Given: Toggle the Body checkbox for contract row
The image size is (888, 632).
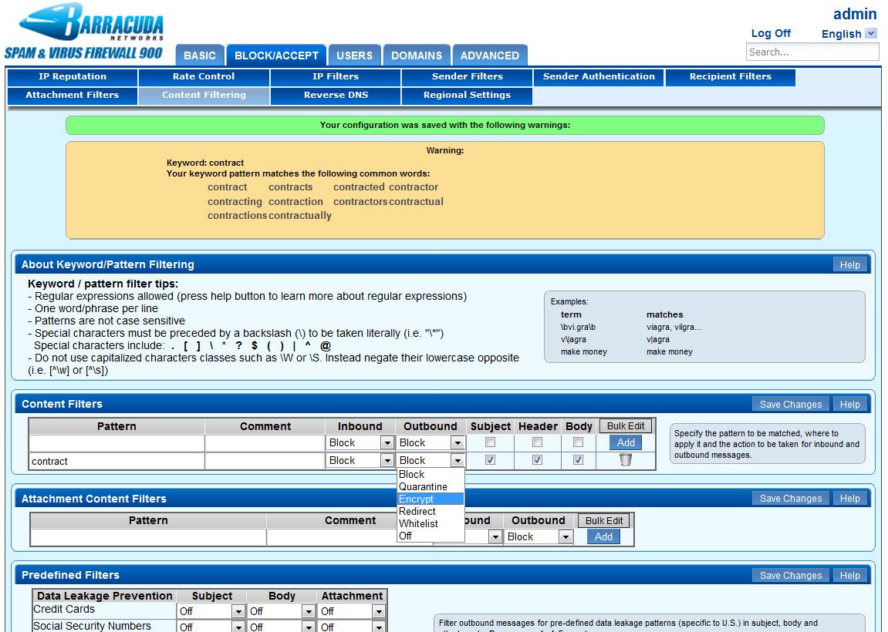Looking at the screenshot, I should pyautogui.click(x=578, y=460).
